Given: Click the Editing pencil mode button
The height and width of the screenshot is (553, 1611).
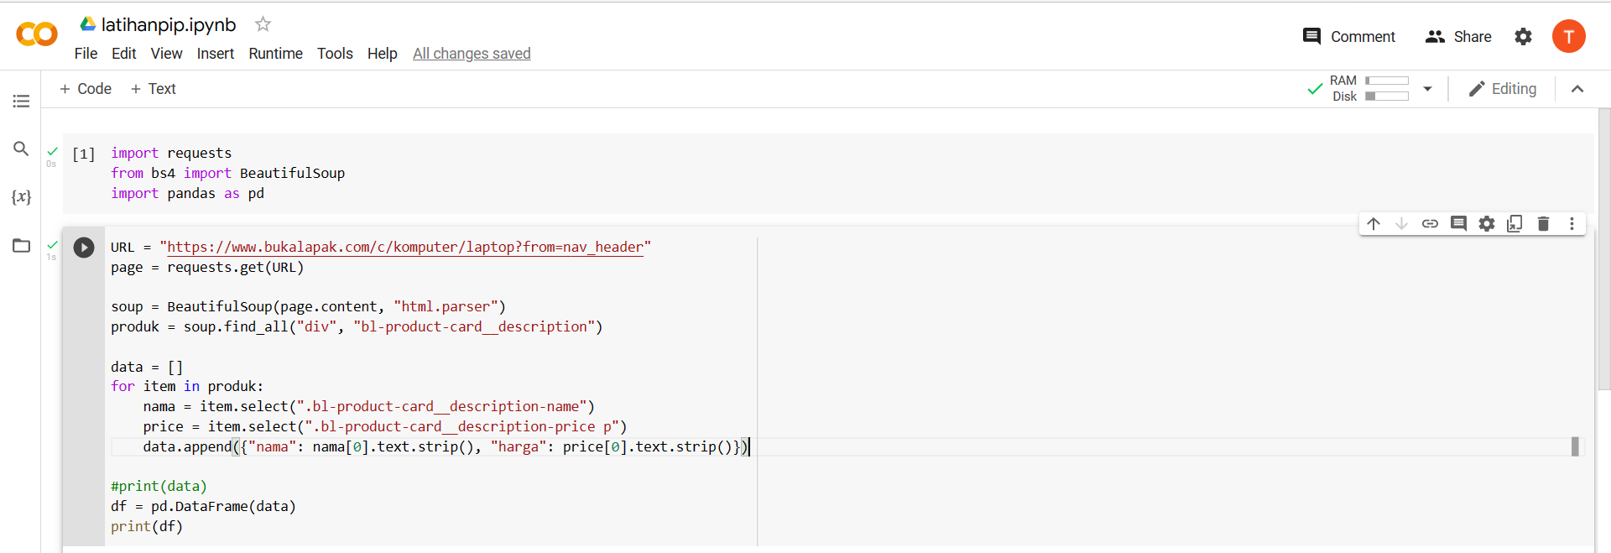Looking at the screenshot, I should (1503, 89).
